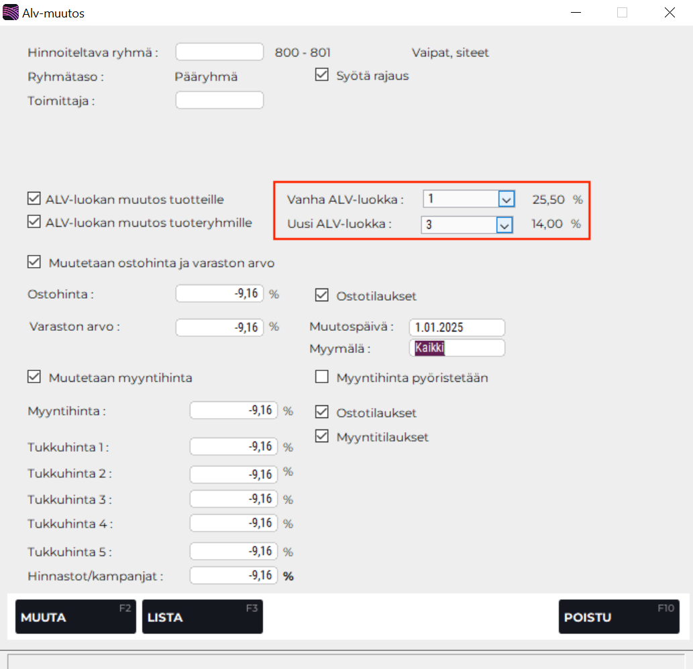Click the Ostohinta percentage field
The width and height of the screenshot is (693, 669).
tap(219, 294)
